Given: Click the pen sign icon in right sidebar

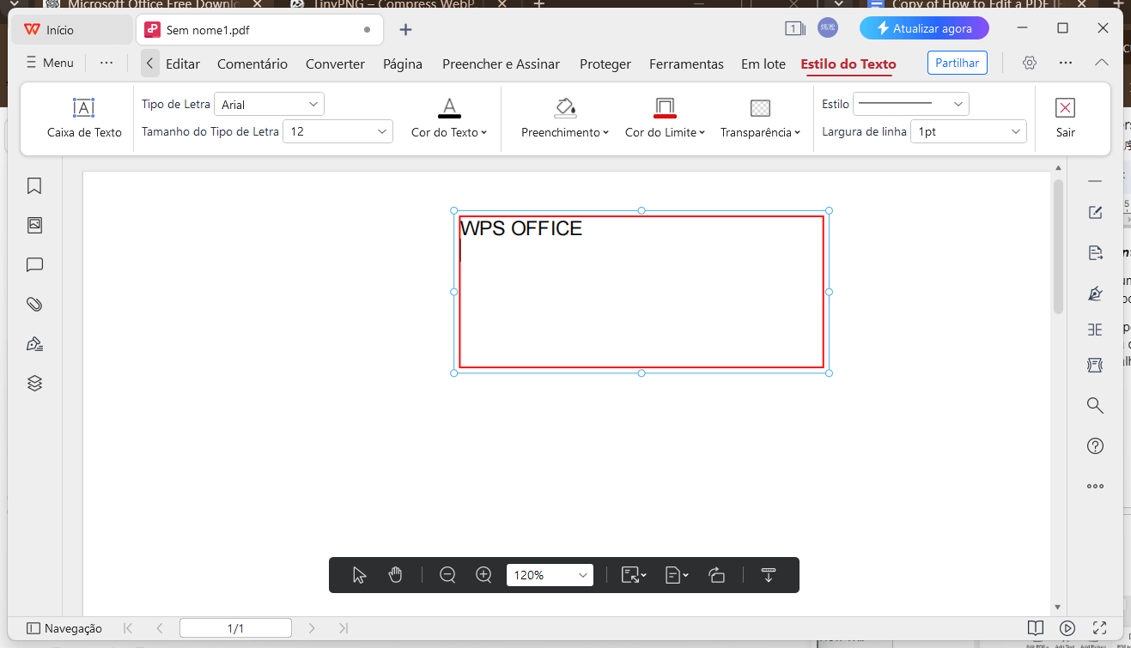Looking at the screenshot, I should point(1095,293).
